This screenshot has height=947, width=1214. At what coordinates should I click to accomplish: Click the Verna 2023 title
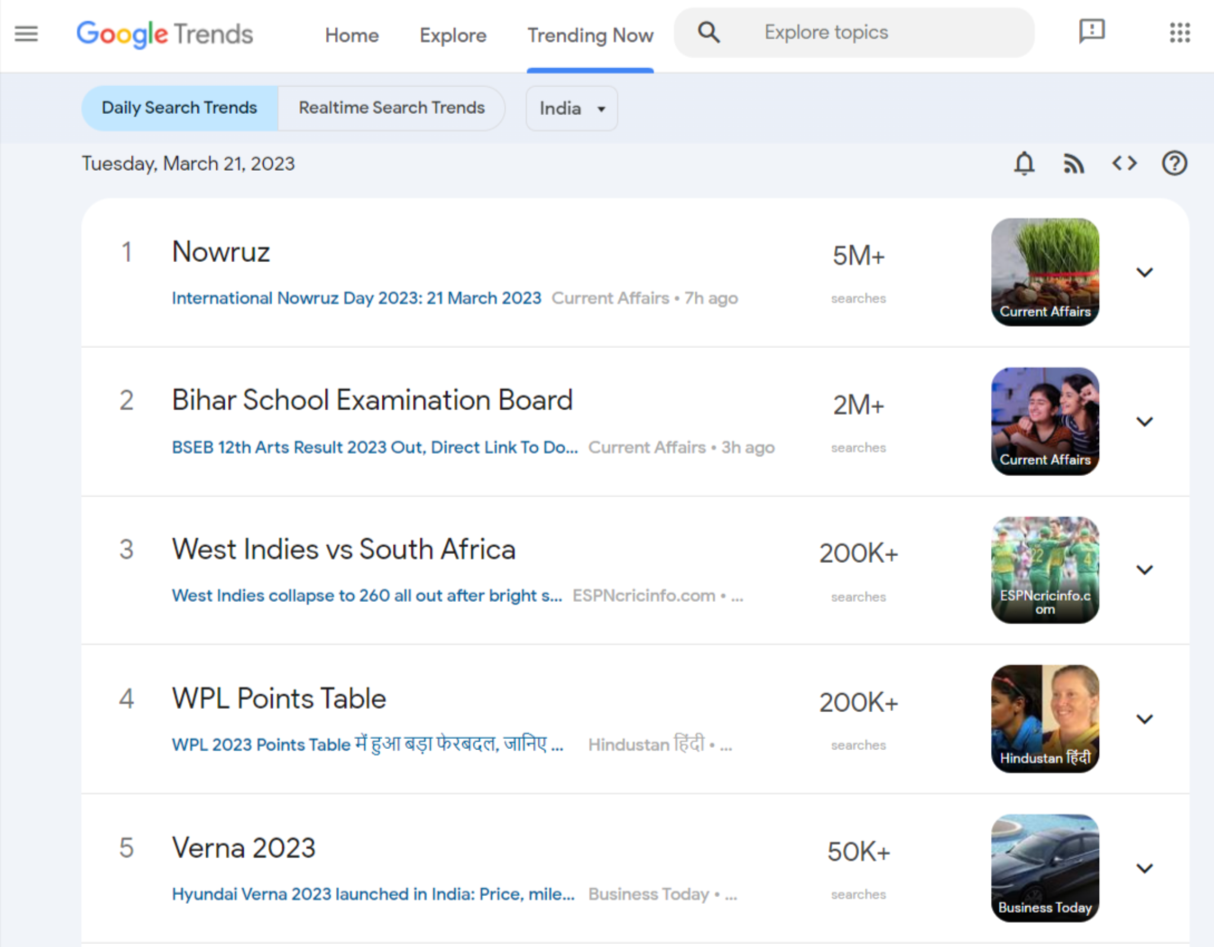244,848
